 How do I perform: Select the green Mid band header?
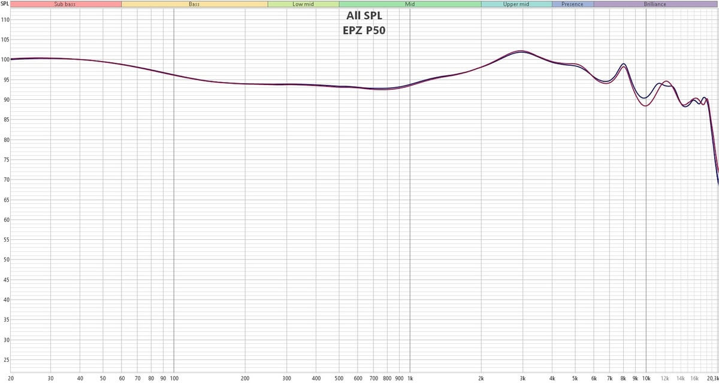[x=410, y=4]
